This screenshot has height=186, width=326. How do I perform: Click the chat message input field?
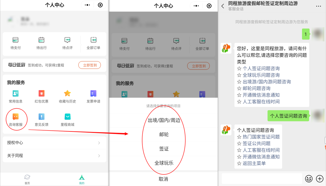(262, 179)
